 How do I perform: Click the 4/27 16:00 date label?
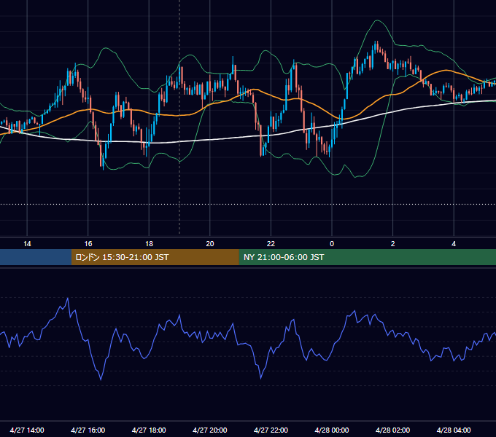(88, 430)
